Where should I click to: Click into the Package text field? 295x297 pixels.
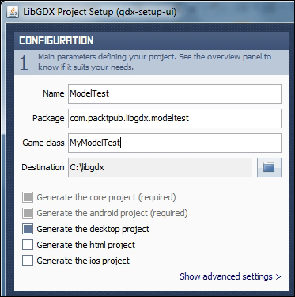pos(175,118)
